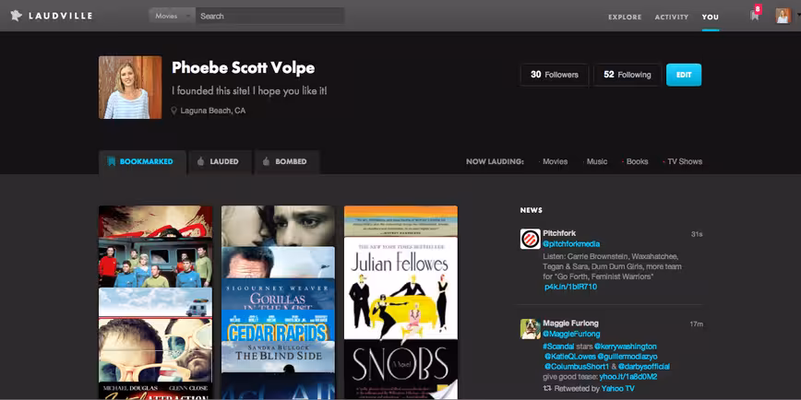This screenshot has width=801, height=400.
Task: Open the Activity page
Action: (x=672, y=17)
